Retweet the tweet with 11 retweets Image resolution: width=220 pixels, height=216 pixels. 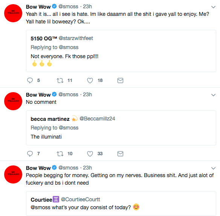60,80
